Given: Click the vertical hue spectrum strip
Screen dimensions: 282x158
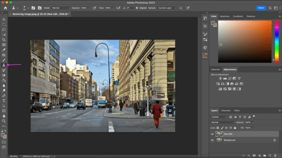Looking at the screenshot, I should pos(276,41).
